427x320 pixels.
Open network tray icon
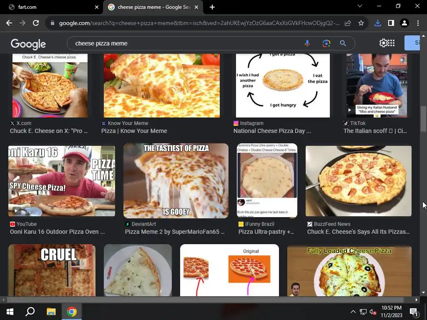(x=363, y=312)
